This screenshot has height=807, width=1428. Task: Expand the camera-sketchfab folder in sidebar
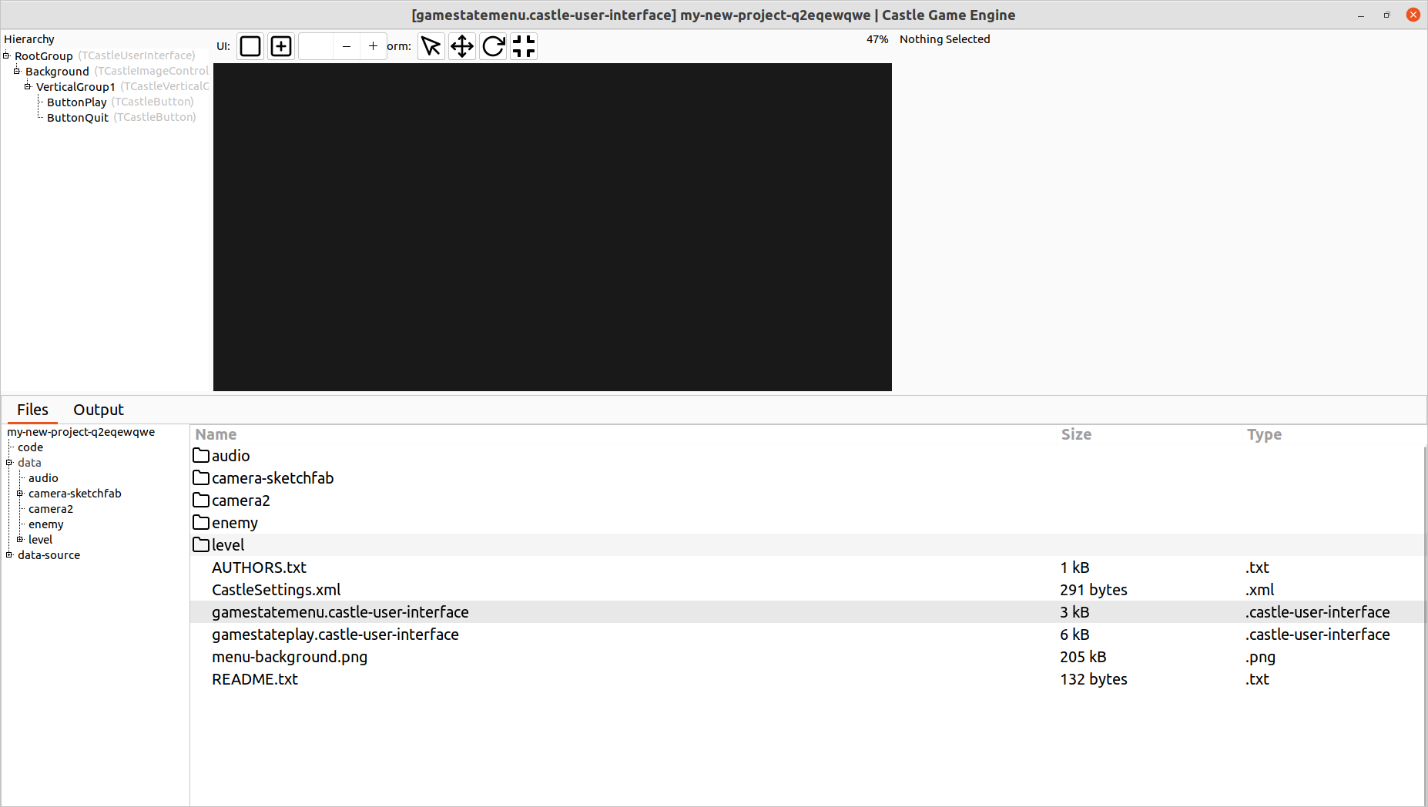click(x=20, y=494)
